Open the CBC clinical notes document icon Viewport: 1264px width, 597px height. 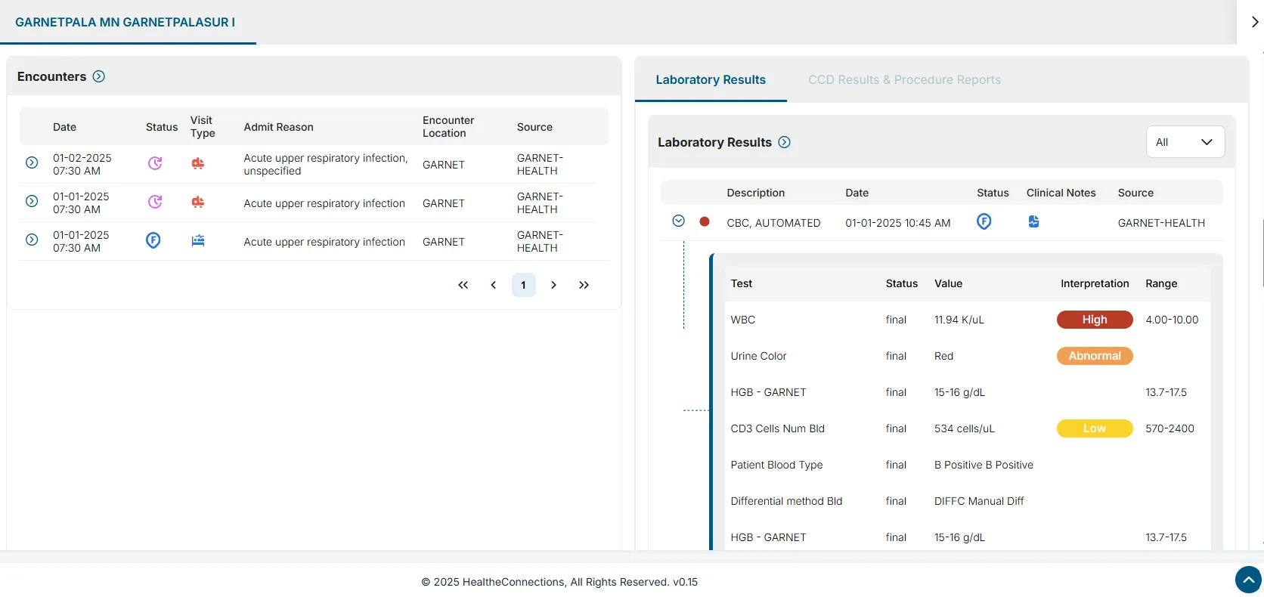(x=1033, y=221)
